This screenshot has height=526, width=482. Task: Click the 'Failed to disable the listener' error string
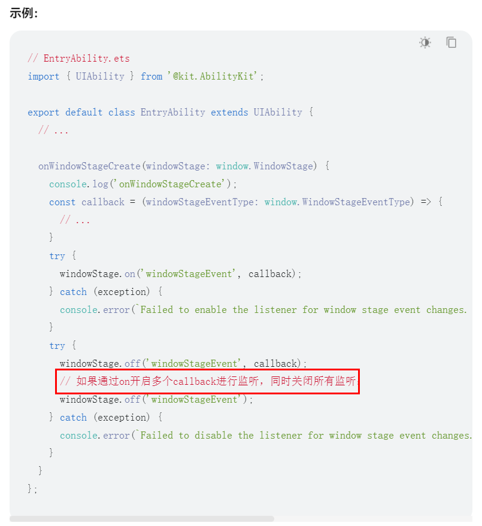tap(306, 436)
